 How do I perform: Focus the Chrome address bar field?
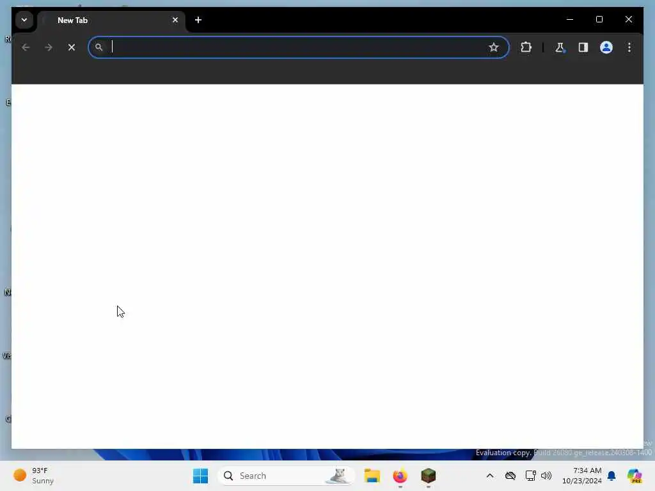click(298, 47)
